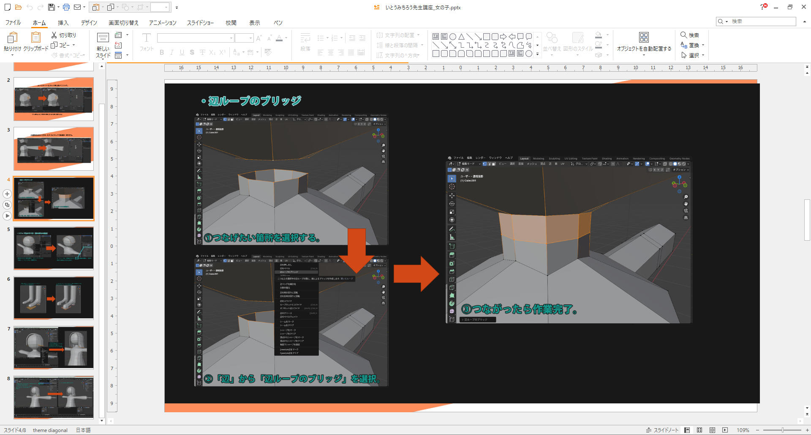
Task: Select slide 7 thumbnail
Action: [x=54, y=348]
